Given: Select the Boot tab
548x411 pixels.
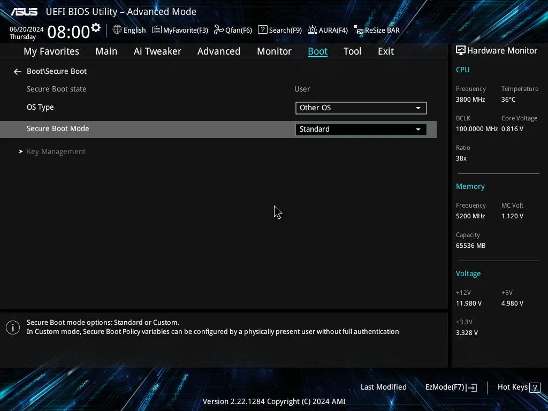Looking at the screenshot, I should click(318, 51).
